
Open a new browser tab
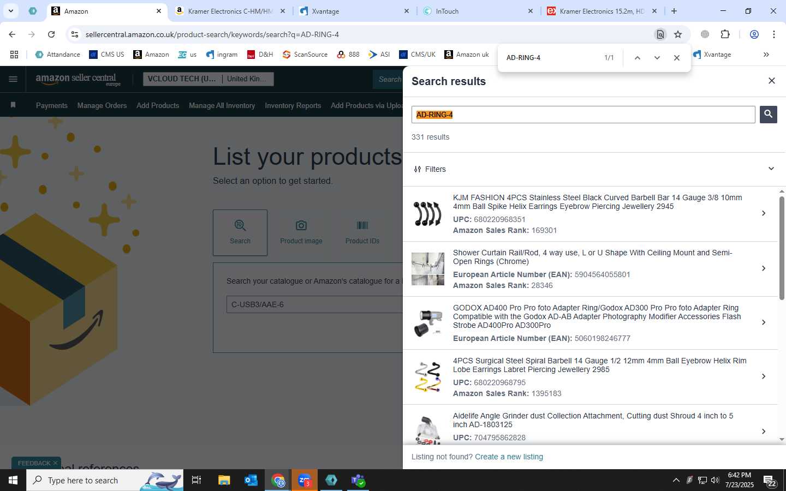[x=674, y=11]
